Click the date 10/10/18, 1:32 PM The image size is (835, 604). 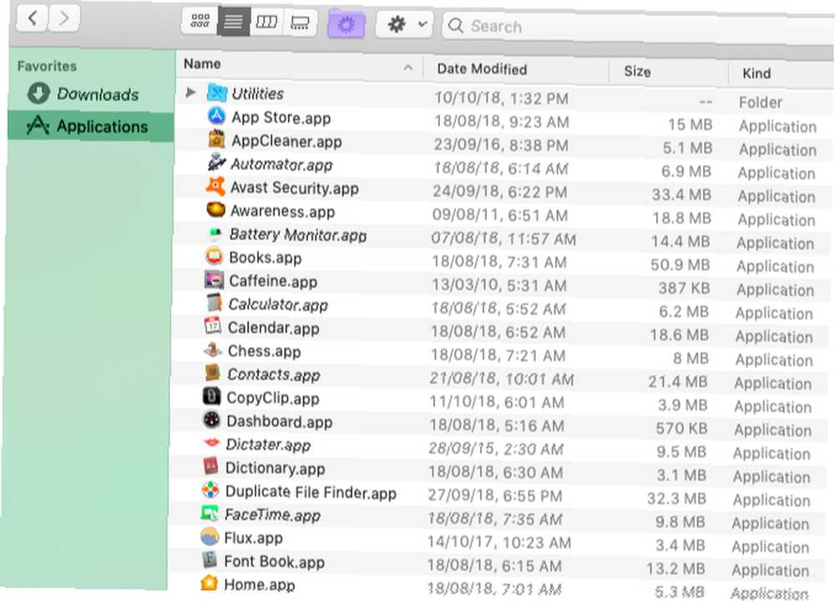tap(502, 98)
